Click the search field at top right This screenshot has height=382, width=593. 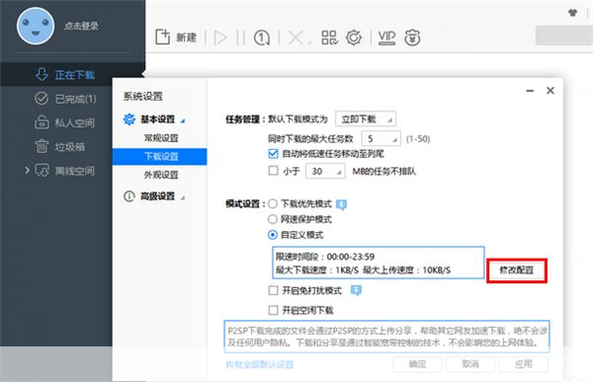pyautogui.click(x=564, y=36)
